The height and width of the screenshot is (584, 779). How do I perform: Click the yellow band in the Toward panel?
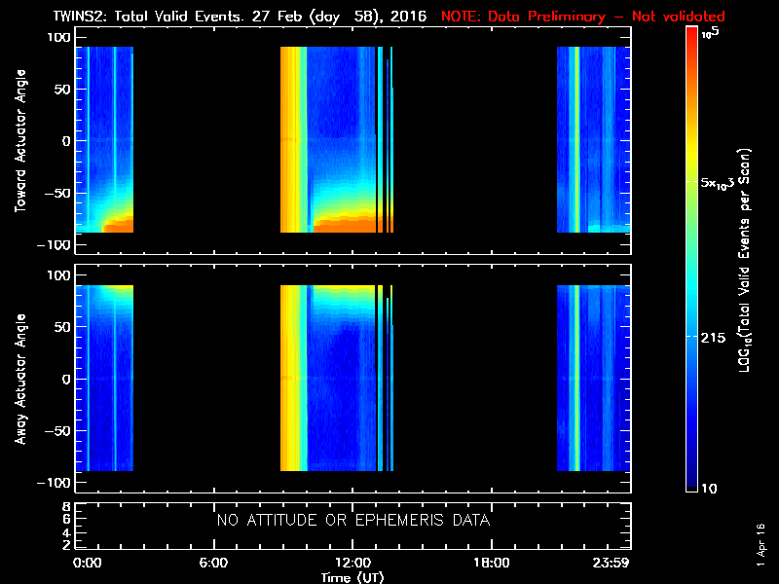(289, 136)
